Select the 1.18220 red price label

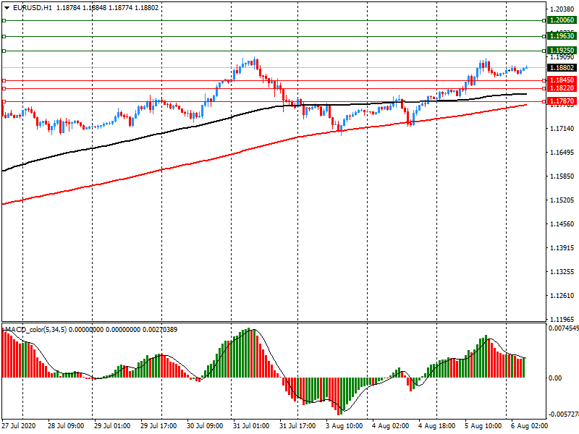pos(562,88)
